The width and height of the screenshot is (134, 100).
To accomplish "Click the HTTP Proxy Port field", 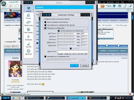I will tap(85, 34).
